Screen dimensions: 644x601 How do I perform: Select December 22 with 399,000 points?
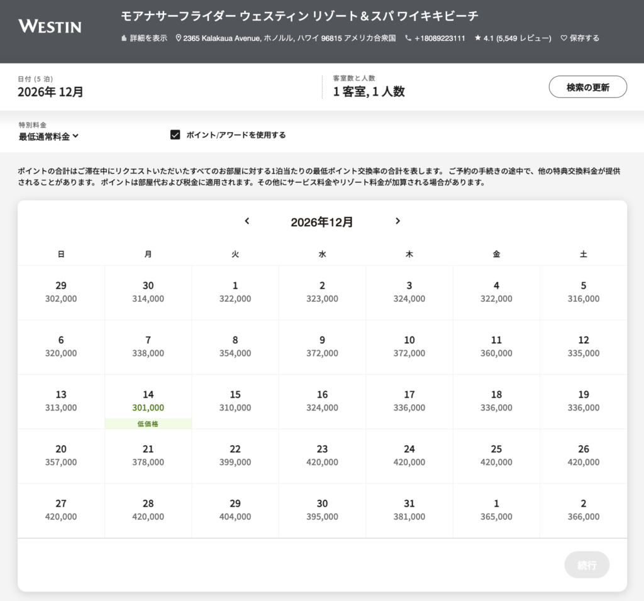[x=235, y=456]
